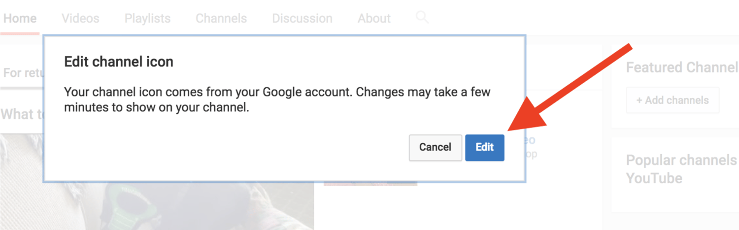Open the dimmed video thumbnail below the dialog
Image resolution: width=739 pixels, height=230 pixels.
click(x=157, y=206)
